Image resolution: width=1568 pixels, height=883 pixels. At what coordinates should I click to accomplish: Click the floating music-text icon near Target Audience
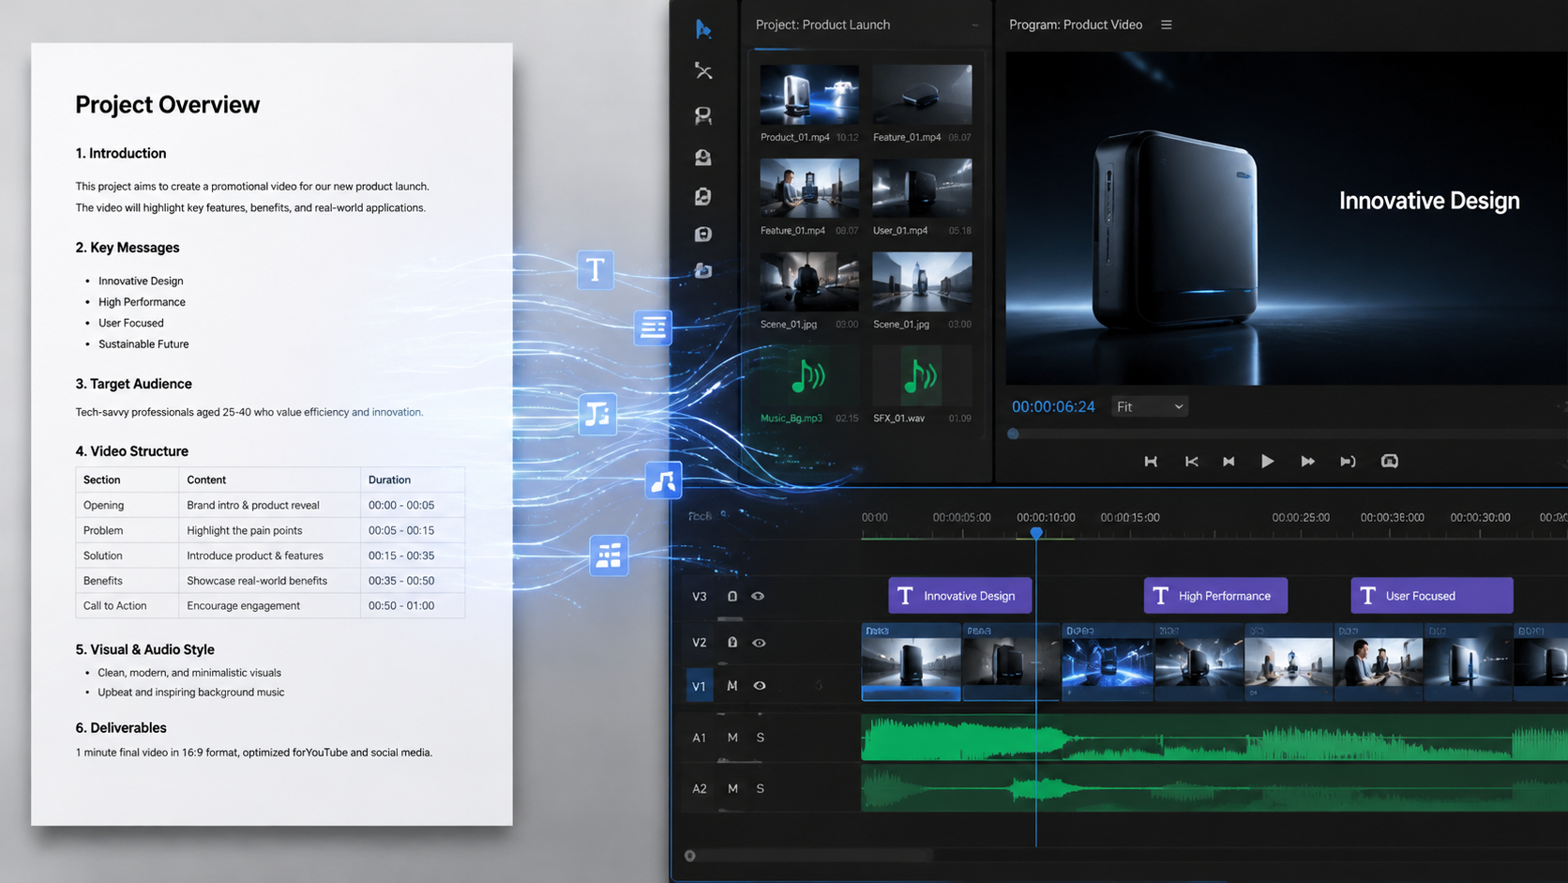(597, 414)
